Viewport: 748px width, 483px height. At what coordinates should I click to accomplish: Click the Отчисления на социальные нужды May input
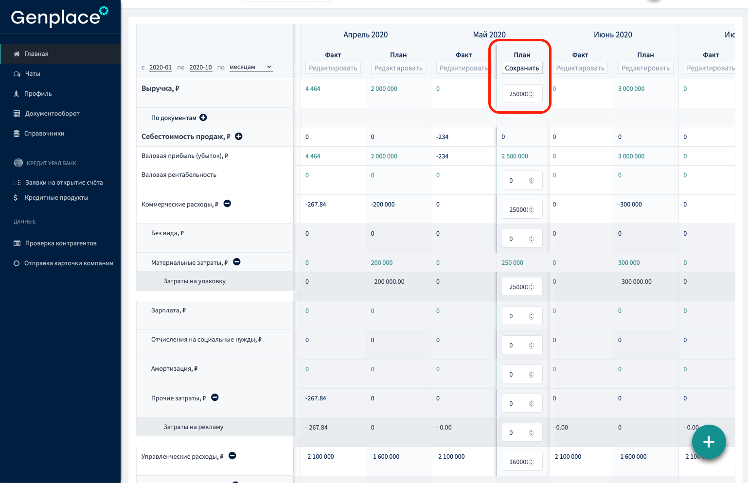coord(522,345)
